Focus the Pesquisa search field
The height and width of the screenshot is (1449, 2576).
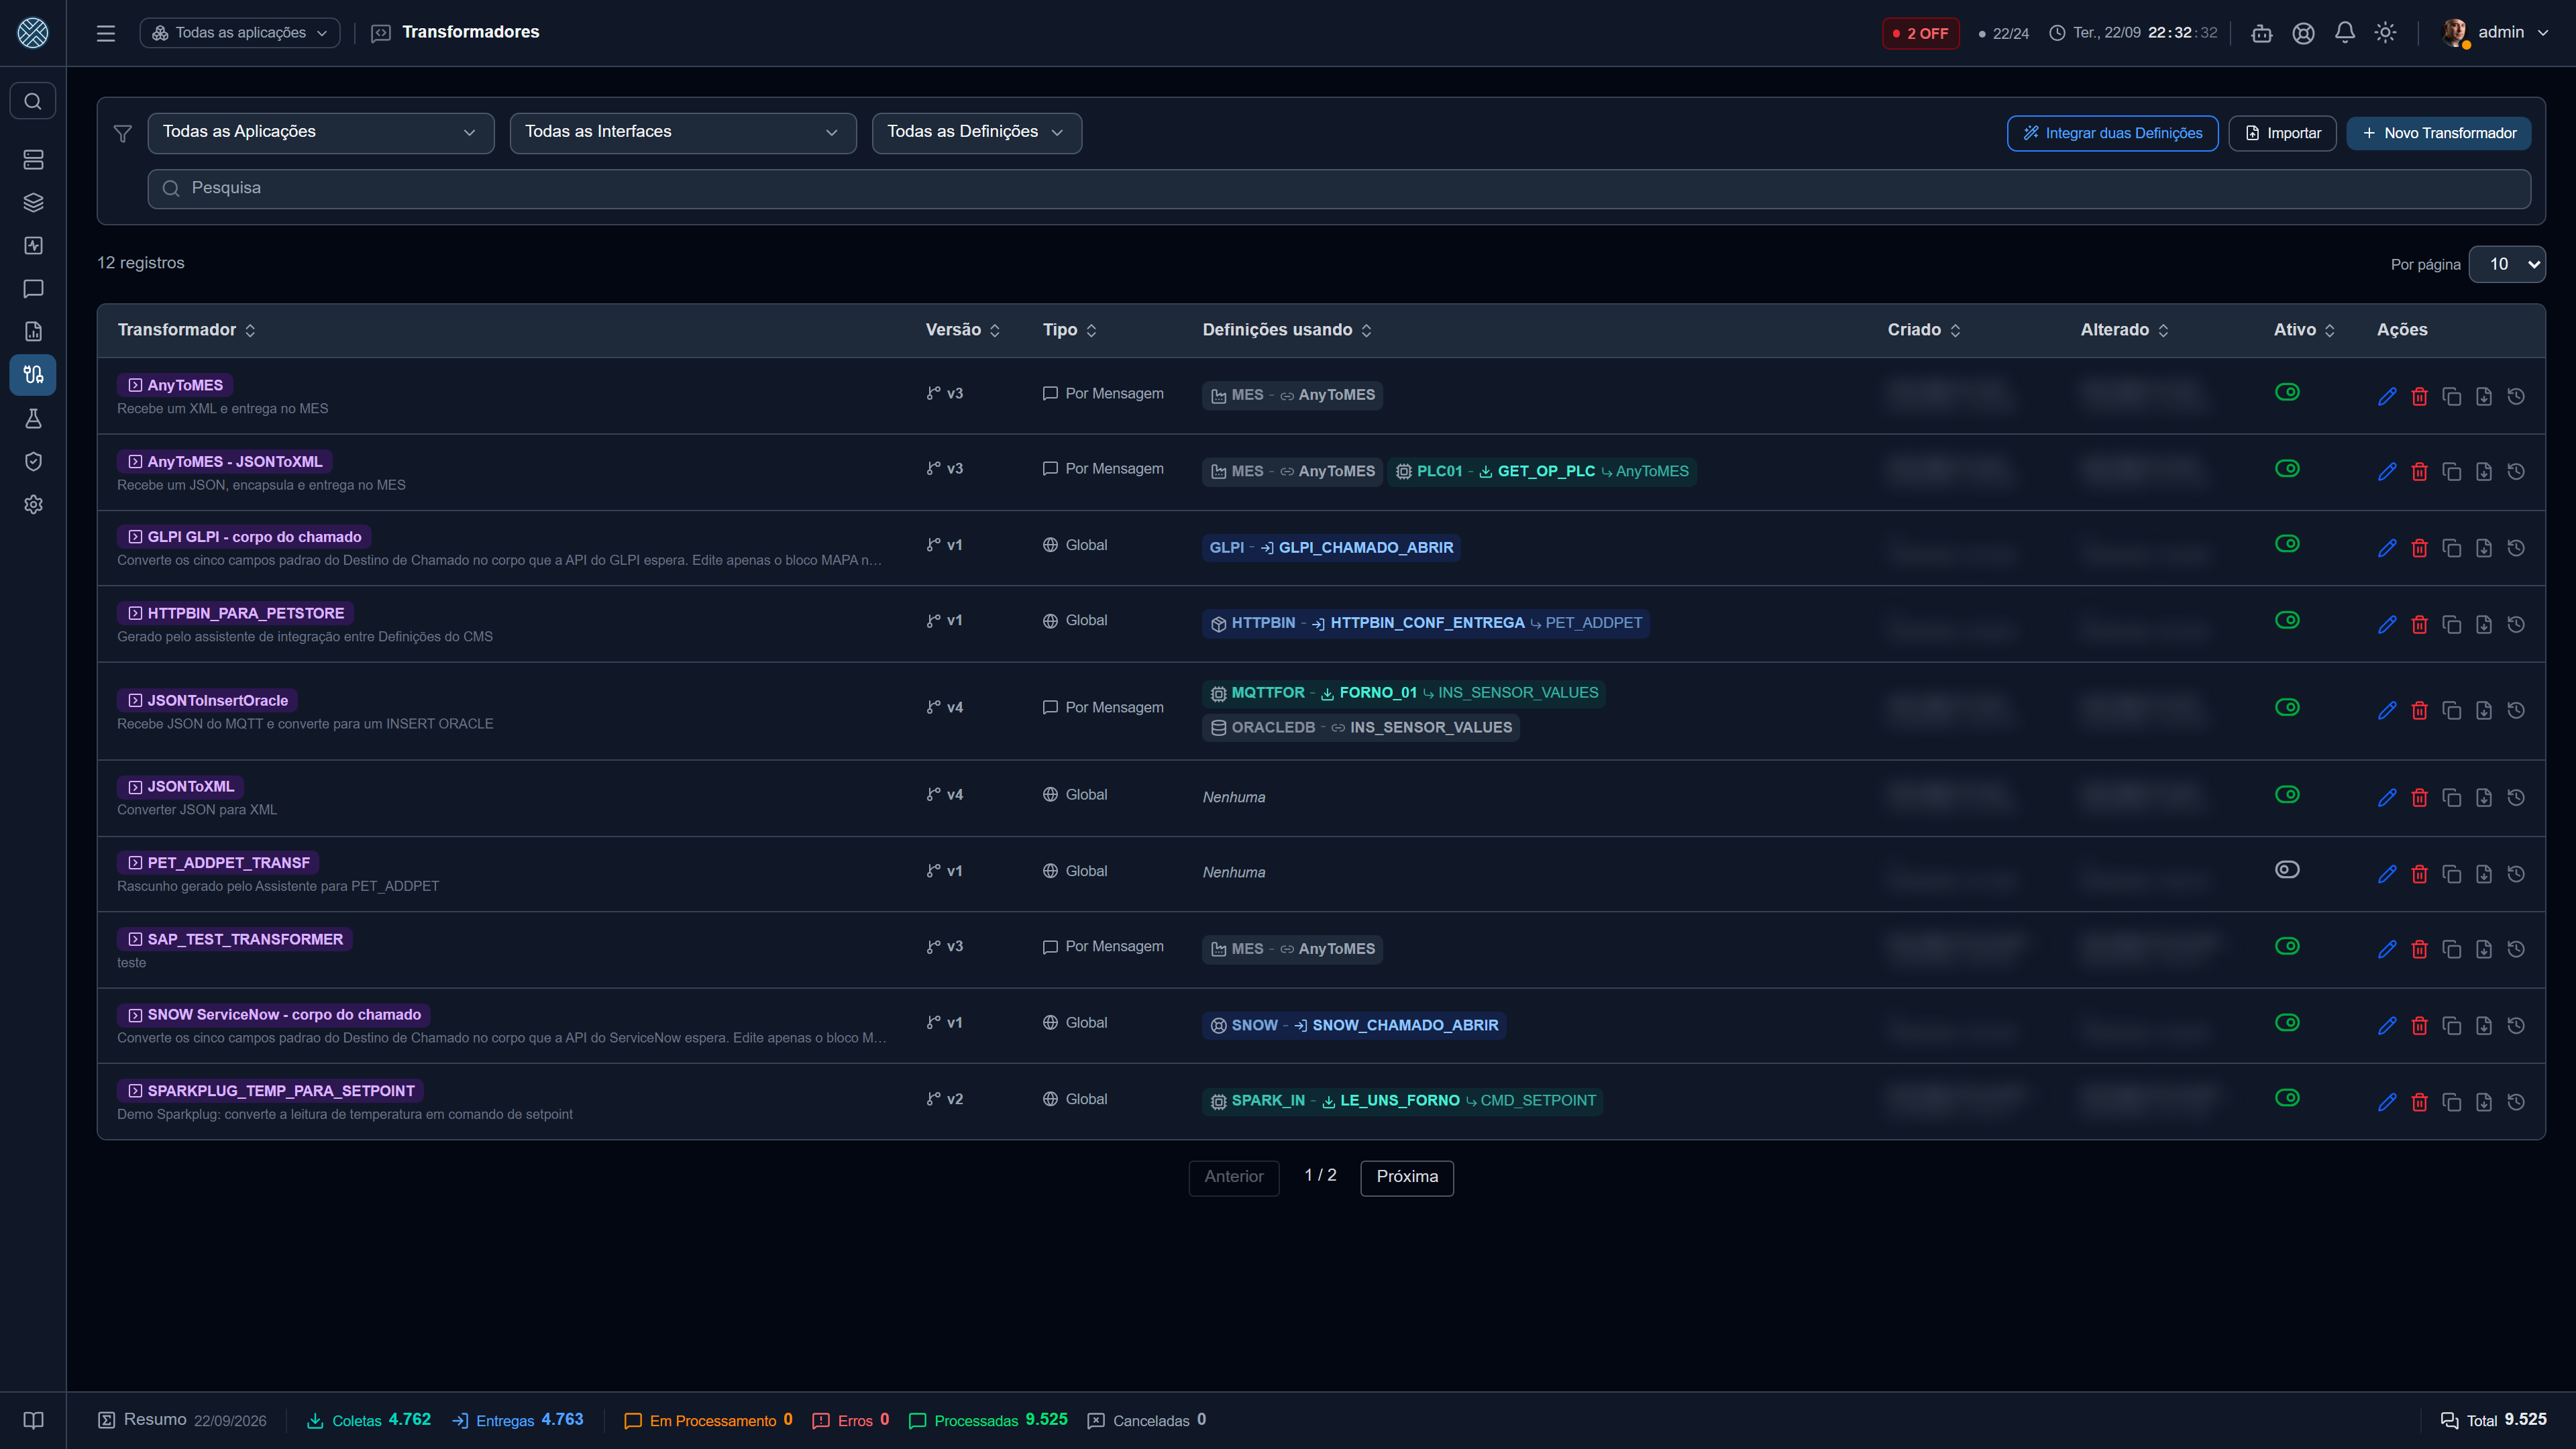pyautogui.click(x=1339, y=188)
